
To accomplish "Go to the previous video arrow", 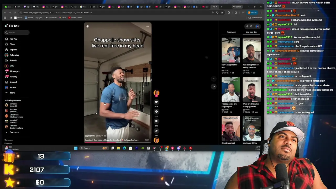I will 213,79.
